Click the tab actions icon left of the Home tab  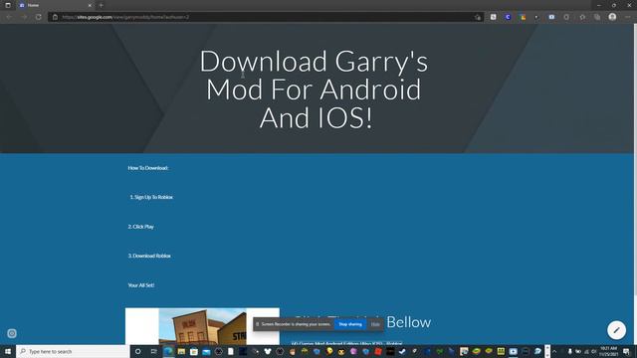point(8,5)
